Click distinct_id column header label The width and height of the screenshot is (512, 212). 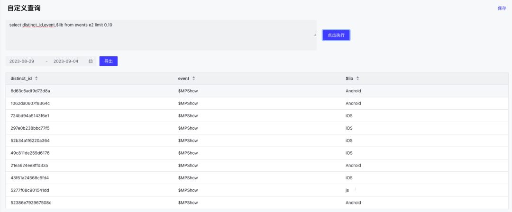click(21, 78)
